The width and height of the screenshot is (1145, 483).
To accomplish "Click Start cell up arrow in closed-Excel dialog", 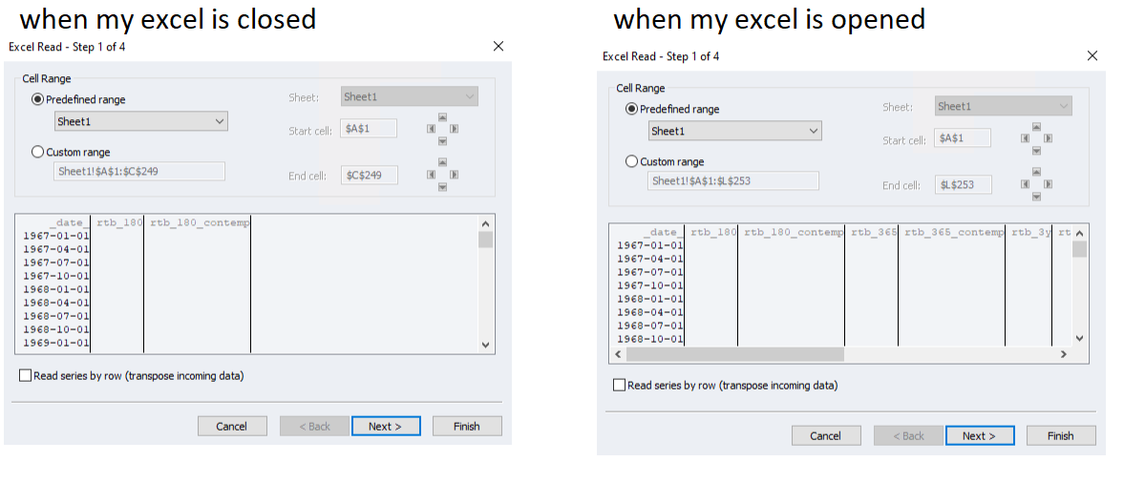I will click(442, 116).
